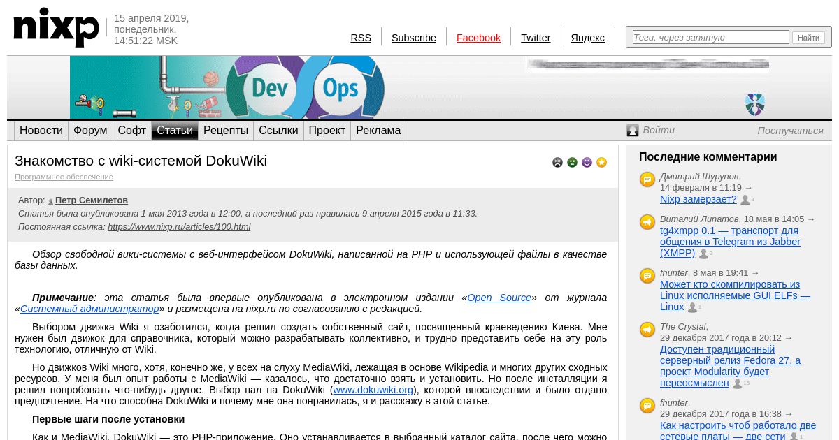Click the Постучаться link
The image size is (839, 440).
coord(791,131)
